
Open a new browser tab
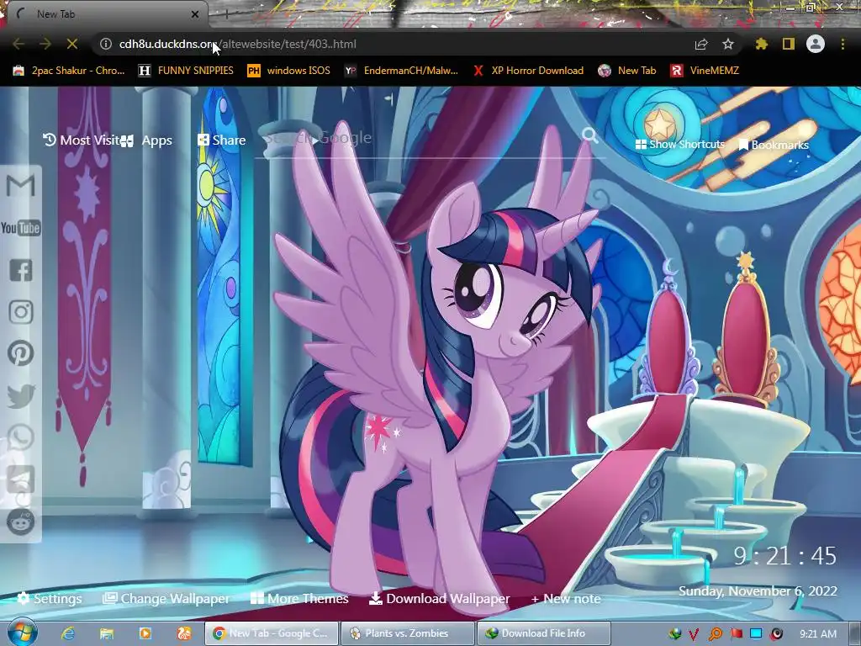tap(225, 15)
